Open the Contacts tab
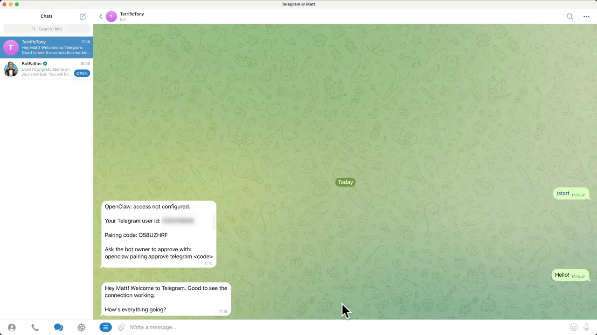Viewport: 597px width, 335px height. click(x=12, y=328)
